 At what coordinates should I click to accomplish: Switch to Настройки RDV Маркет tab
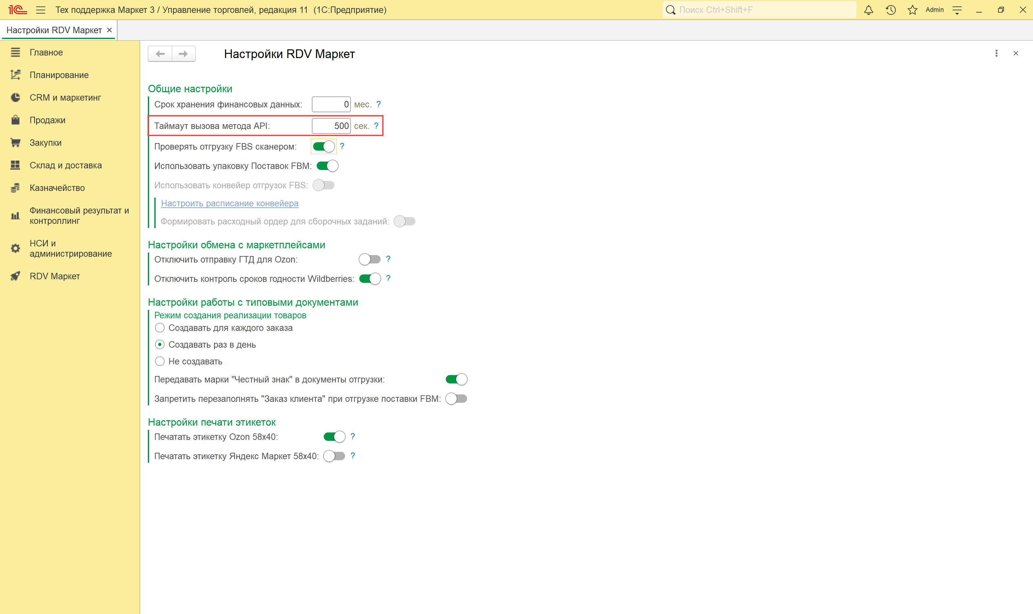click(x=54, y=30)
